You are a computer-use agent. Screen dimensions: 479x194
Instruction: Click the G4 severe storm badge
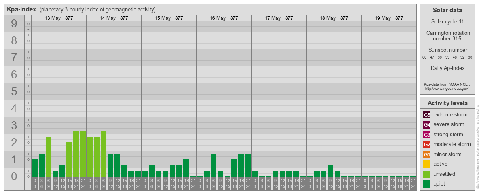pos(427,124)
